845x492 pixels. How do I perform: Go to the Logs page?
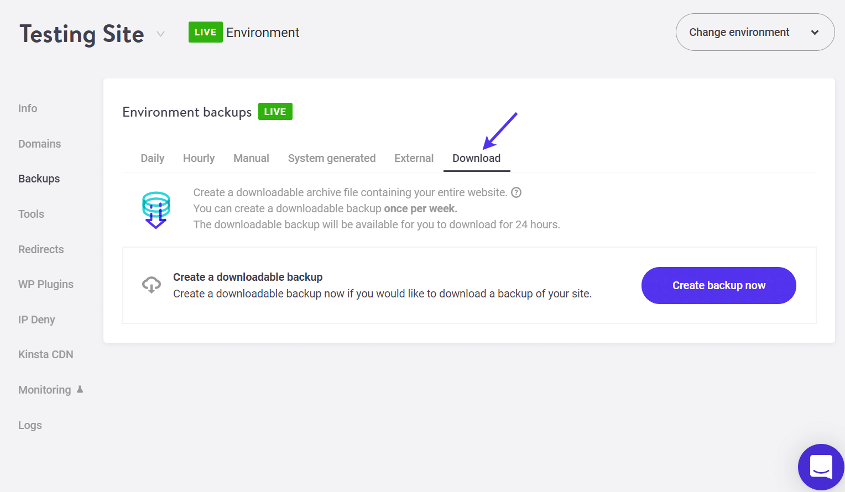pyautogui.click(x=30, y=425)
